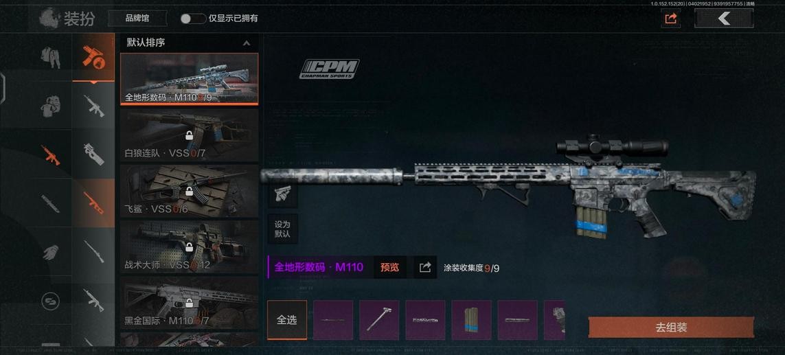Click the share icon beside 预览
Image resolution: width=785 pixels, height=355 pixels.
tap(425, 267)
